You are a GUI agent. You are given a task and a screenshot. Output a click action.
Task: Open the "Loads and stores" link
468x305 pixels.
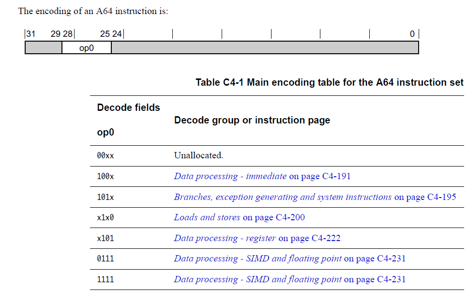point(207,217)
